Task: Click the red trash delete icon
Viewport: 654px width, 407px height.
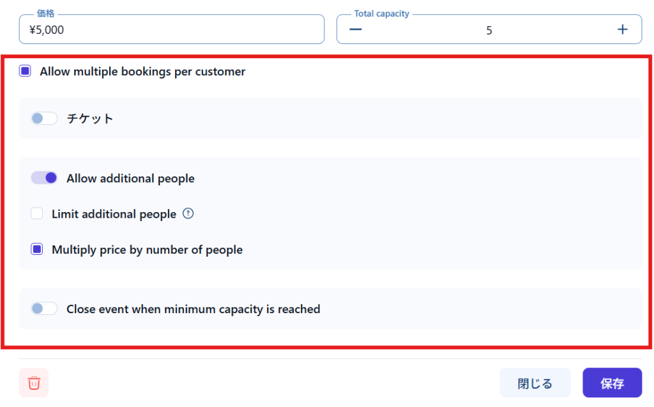Action: pos(34,383)
